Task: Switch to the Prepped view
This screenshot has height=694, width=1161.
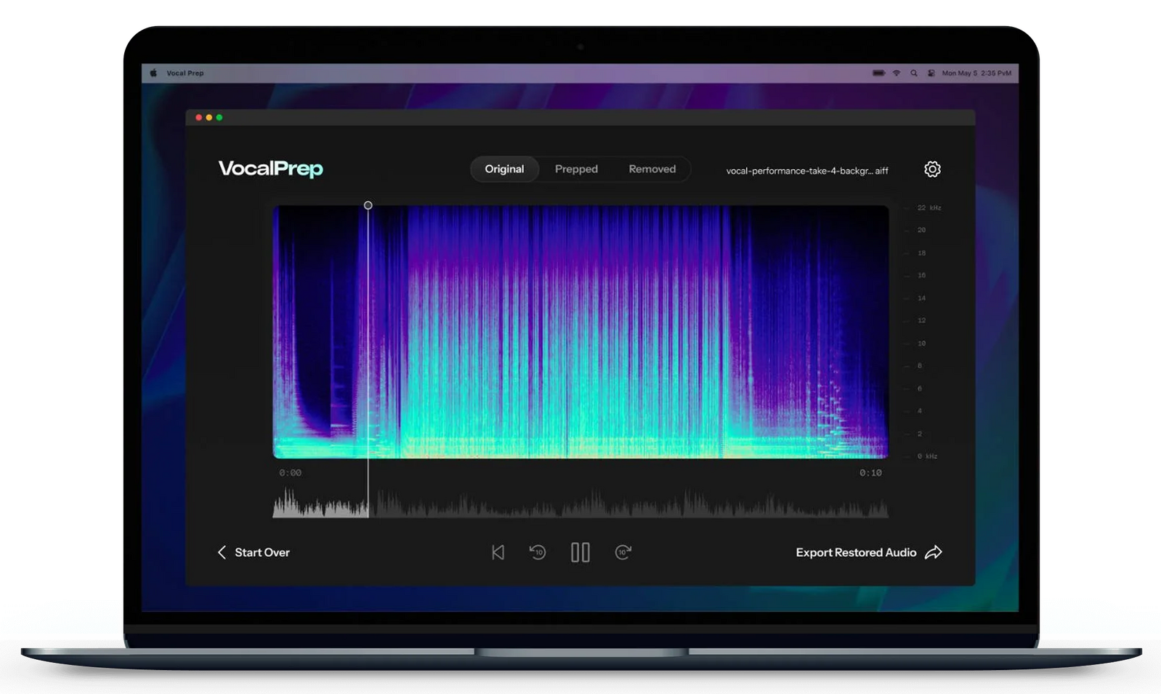Action: point(576,169)
